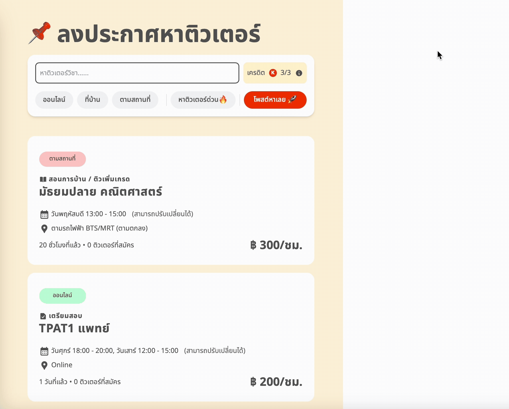Click location pin icon for BTS/MRT
This screenshot has height=409, width=509.
(44, 229)
